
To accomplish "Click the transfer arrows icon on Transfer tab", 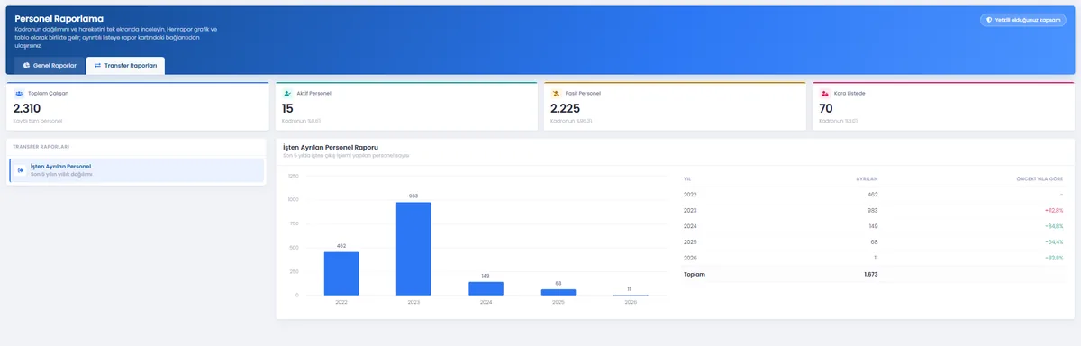I will point(97,65).
